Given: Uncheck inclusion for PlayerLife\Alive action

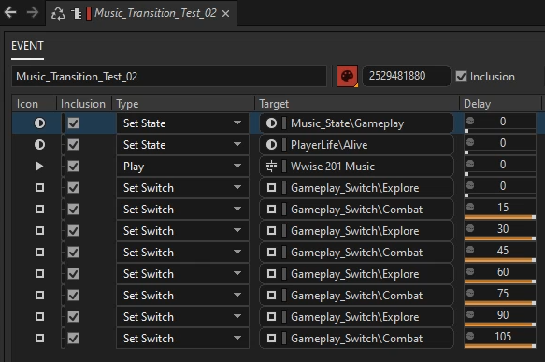Looking at the screenshot, I should coord(73,145).
